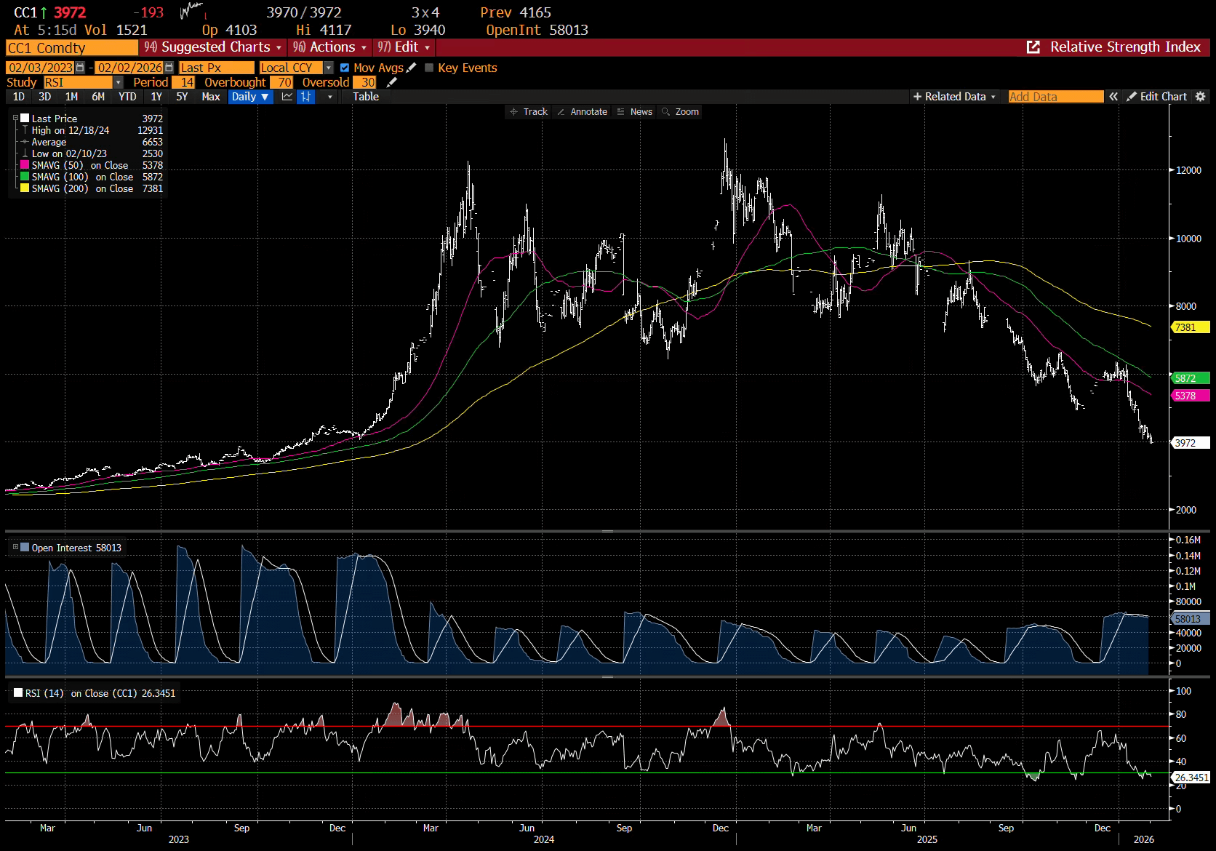Click the 3972 last price axis label
This screenshot has height=851, width=1216.
click(x=1191, y=443)
